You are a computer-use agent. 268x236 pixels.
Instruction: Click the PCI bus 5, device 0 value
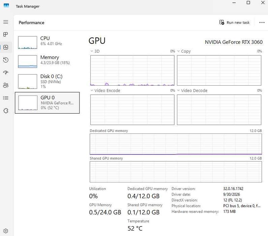coord(242,206)
